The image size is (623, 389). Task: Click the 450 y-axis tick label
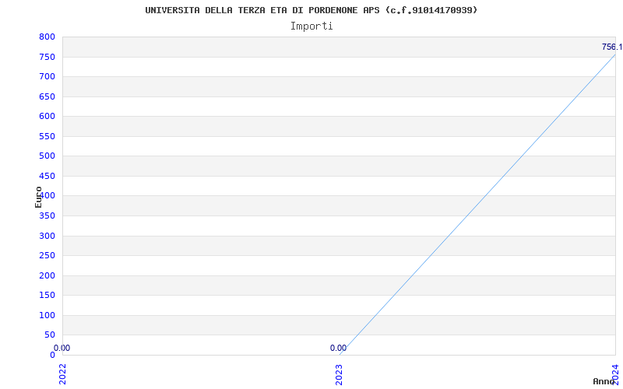pos(47,176)
